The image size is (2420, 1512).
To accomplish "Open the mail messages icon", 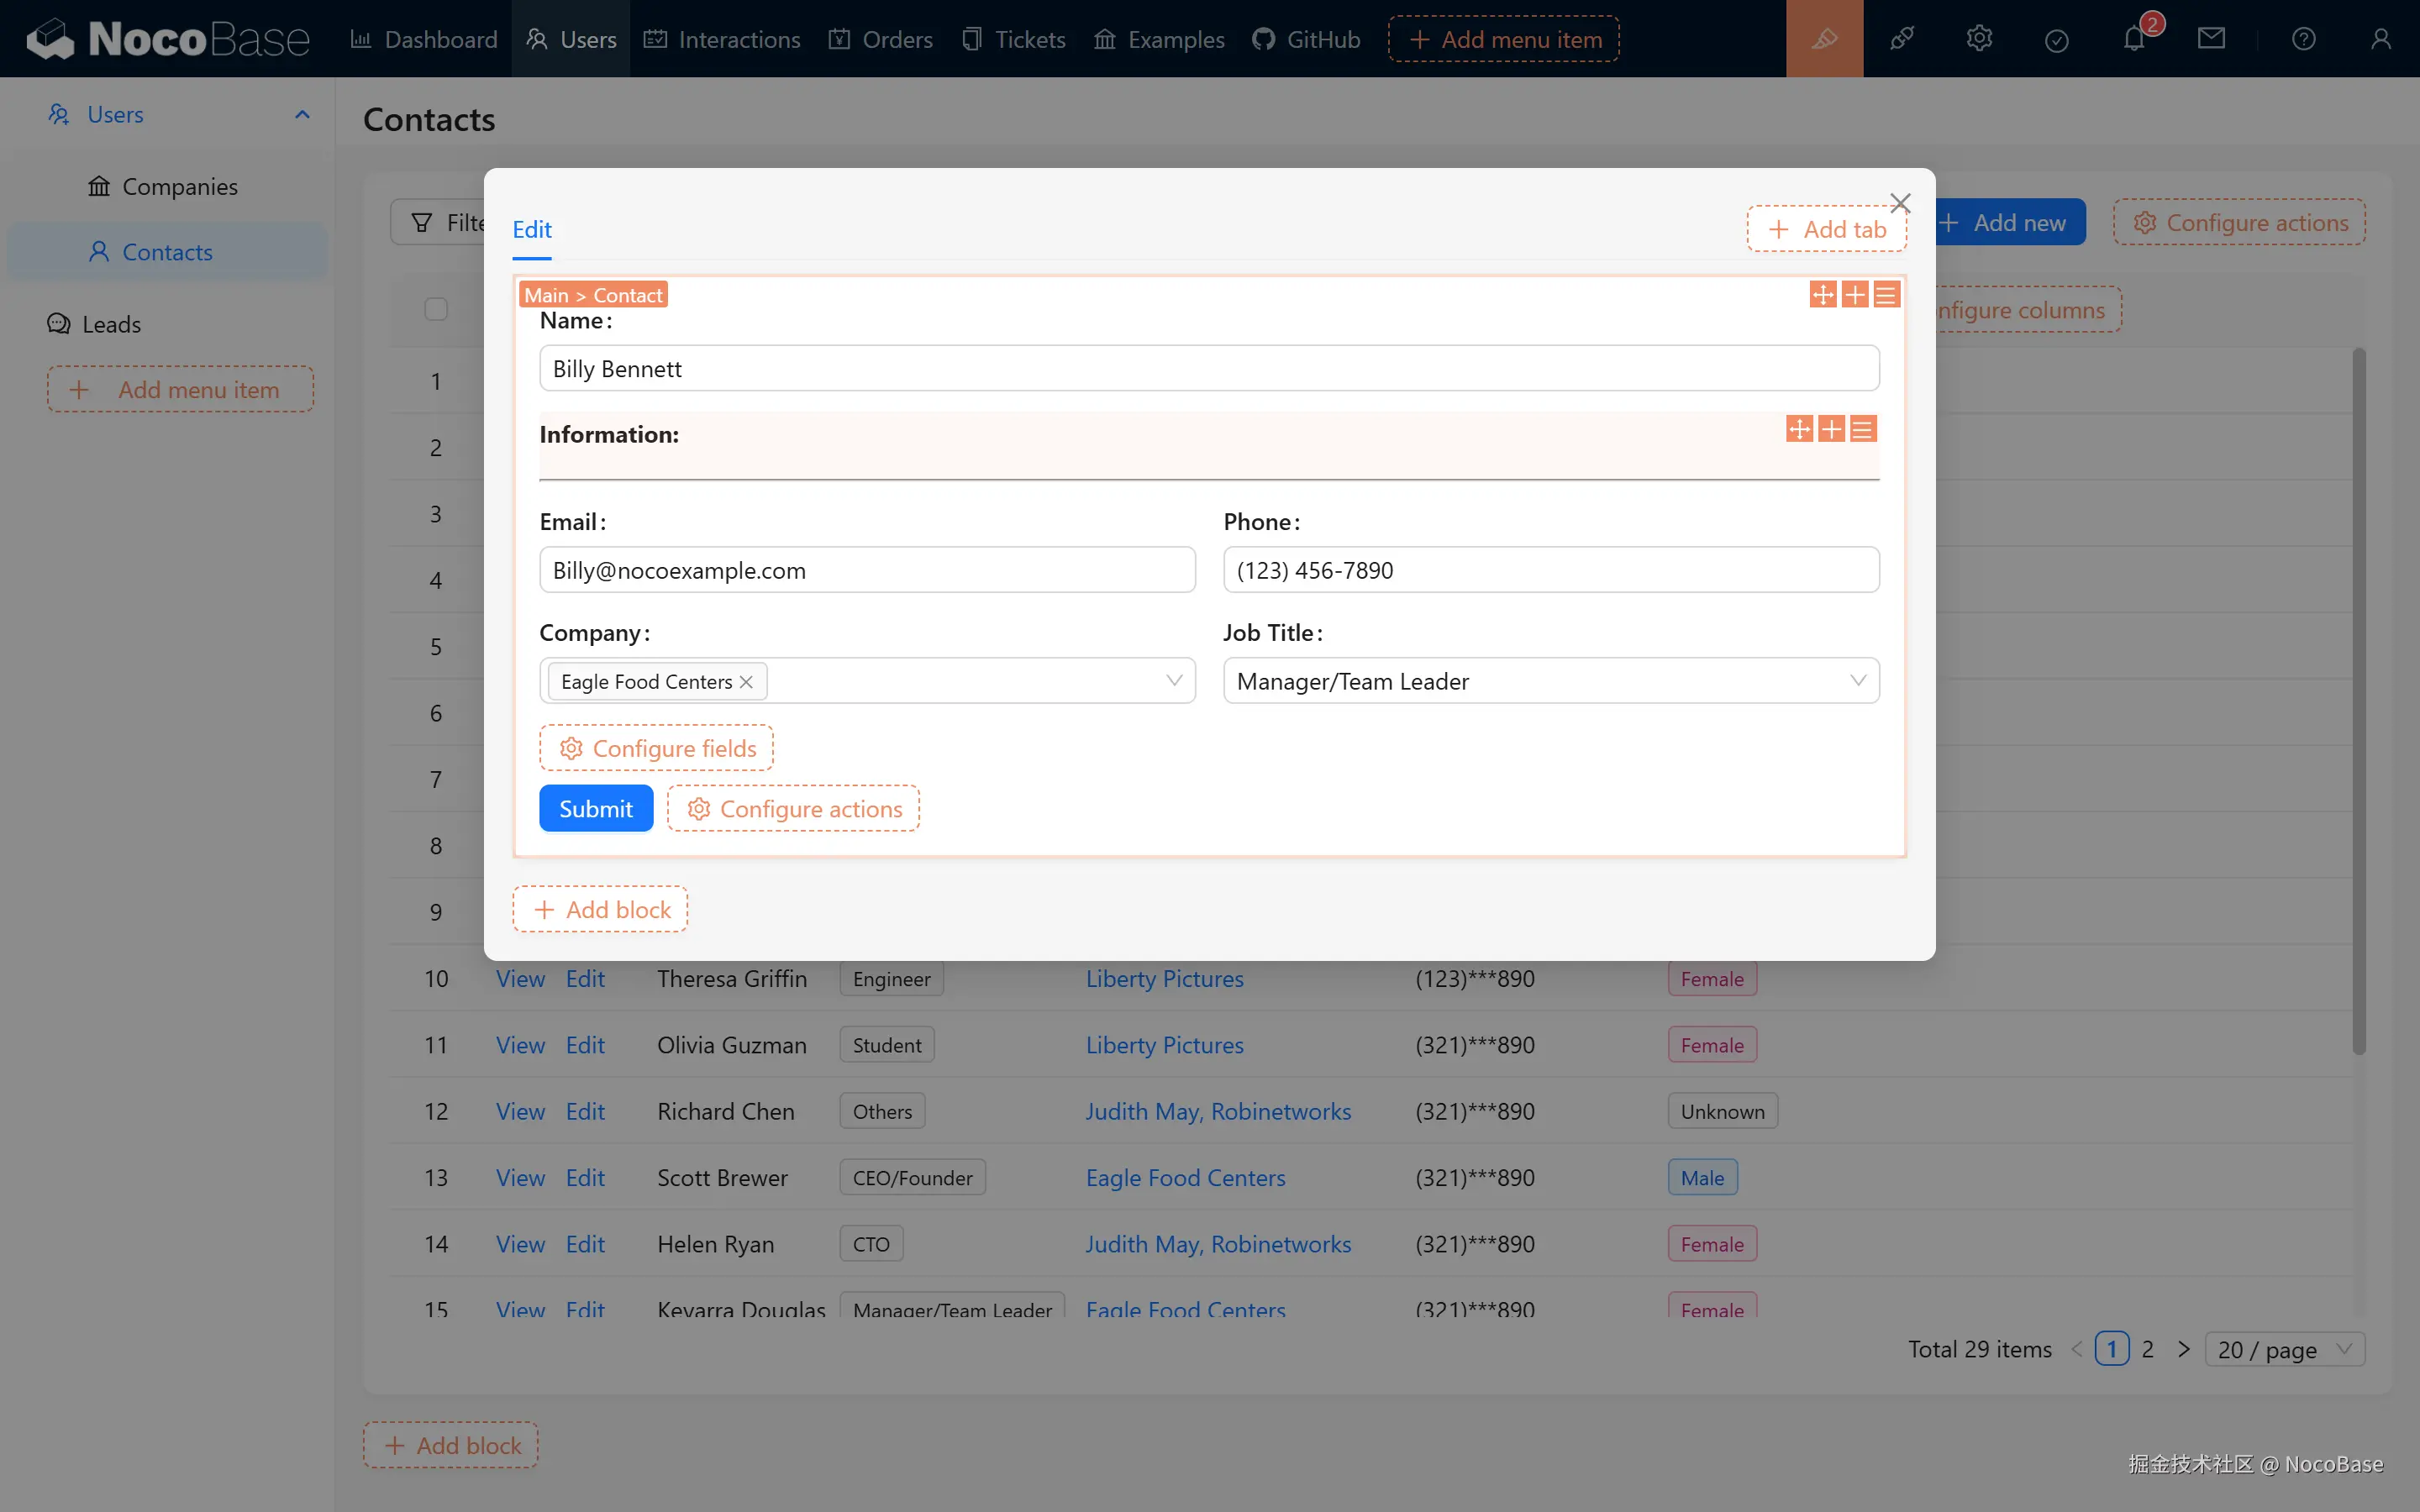I will pos(2211,39).
